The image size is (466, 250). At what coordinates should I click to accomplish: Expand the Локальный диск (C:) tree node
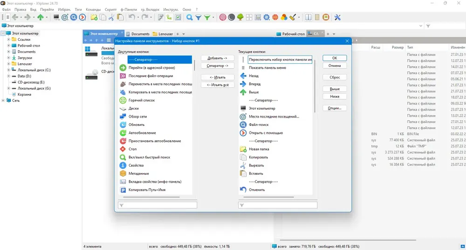click(x=8, y=70)
